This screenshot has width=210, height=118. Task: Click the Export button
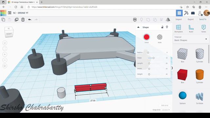pos(191,19)
